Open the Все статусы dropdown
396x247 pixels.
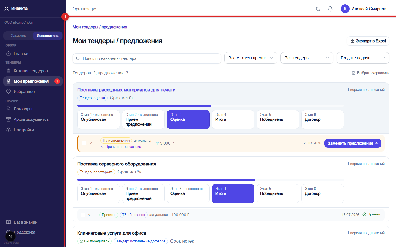(251, 58)
